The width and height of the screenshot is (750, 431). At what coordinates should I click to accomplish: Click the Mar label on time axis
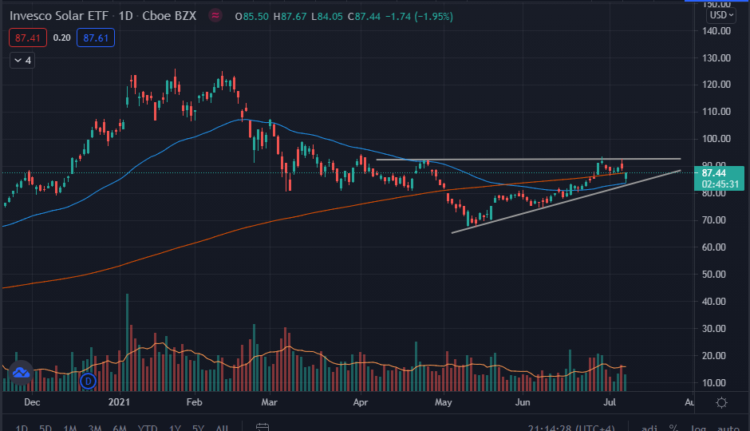tap(270, 402)
